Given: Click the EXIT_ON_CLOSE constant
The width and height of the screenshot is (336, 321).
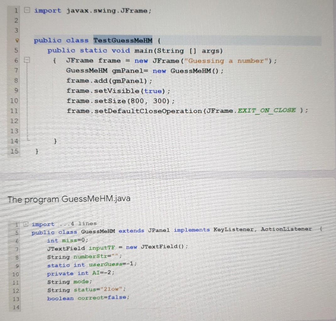Looking at the screenshot, I should point(267,110).
